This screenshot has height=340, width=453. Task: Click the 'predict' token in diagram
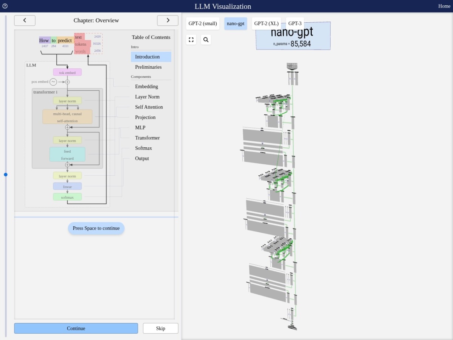click(x=65, y=40)
